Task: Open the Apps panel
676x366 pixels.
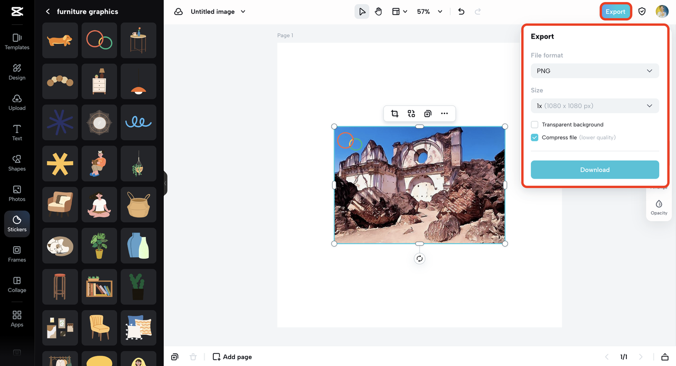Action: point(17,319)
